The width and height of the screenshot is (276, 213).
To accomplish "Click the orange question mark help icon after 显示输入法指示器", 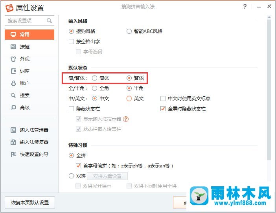I will point(126,119).
